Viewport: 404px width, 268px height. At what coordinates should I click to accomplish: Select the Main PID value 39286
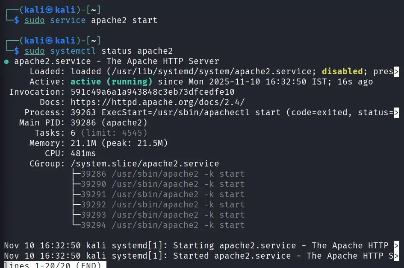83,123
